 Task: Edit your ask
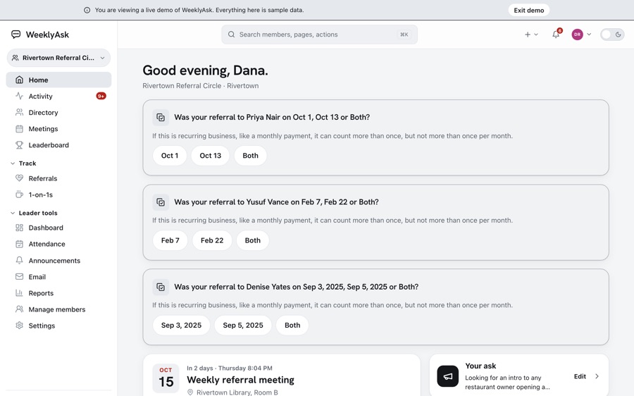(x=580, y=376)
